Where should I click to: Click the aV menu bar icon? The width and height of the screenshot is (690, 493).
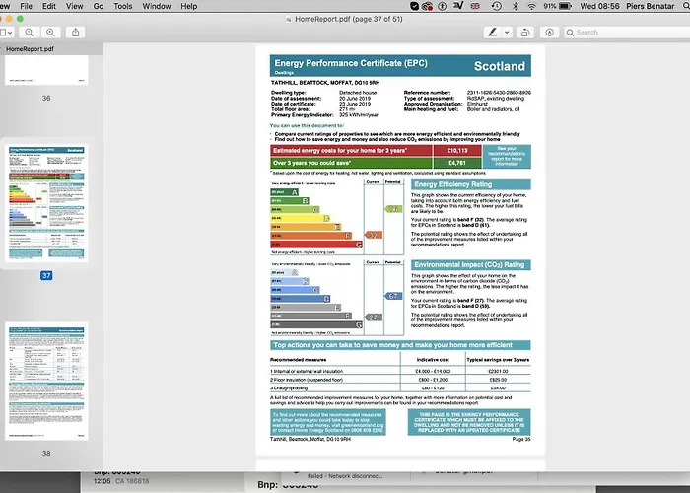tap(458, 6)
